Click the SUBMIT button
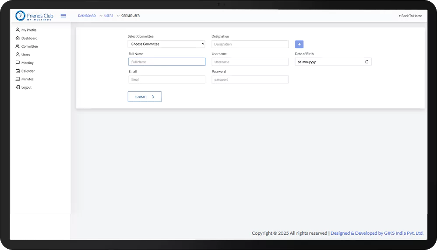This screenshot has height=250, width=437. pyautogui.click(x=144, y=97)
